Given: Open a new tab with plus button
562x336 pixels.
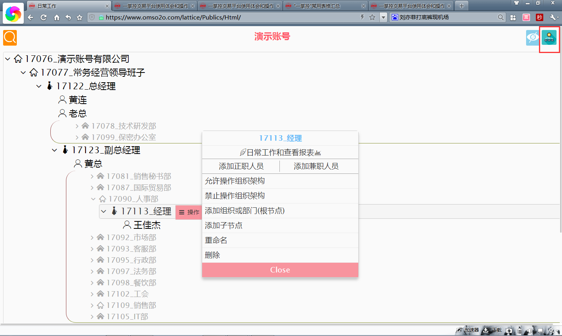Looking at the screenshot, I should [x=462, y=6].
